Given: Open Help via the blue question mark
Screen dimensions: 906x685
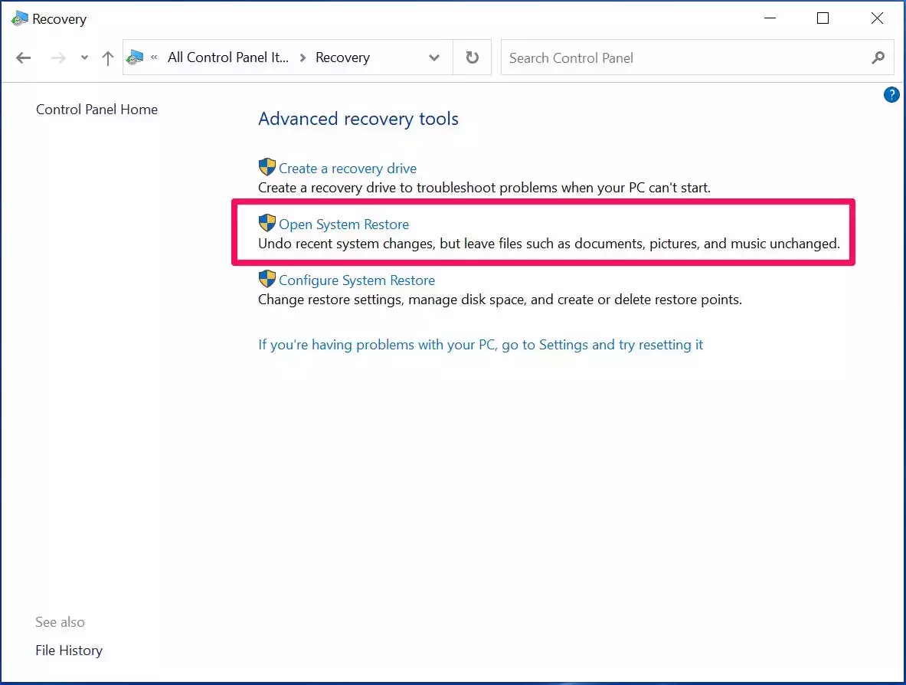Looking at the screenshot, I should (891, 95).
